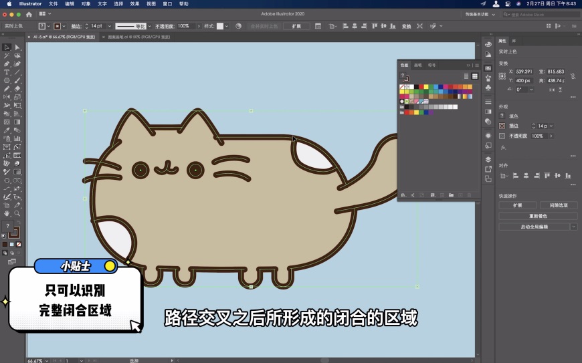Open graphic style 样式 dropdown
Viewport: 582px width, 363px height.
click(x=226, y=26)
